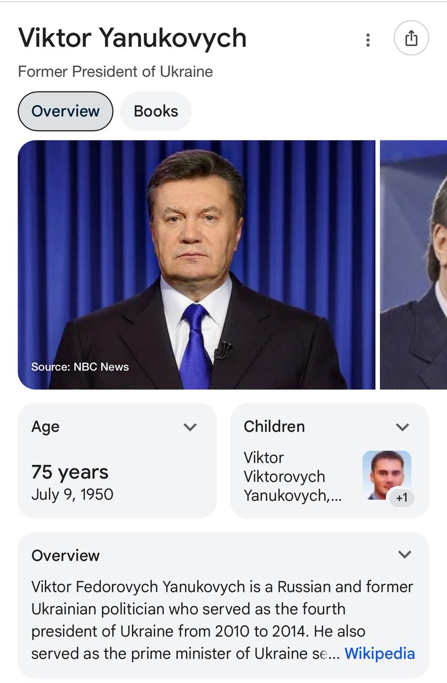Open the three-dot more options menu

368,40
